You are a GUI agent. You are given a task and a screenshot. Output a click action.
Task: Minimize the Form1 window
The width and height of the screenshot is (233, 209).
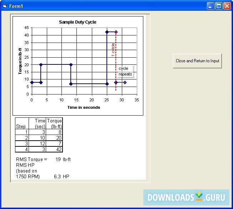(x=210, y=6)
